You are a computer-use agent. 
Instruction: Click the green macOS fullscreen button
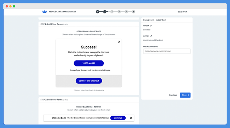[x=14, y=6]
